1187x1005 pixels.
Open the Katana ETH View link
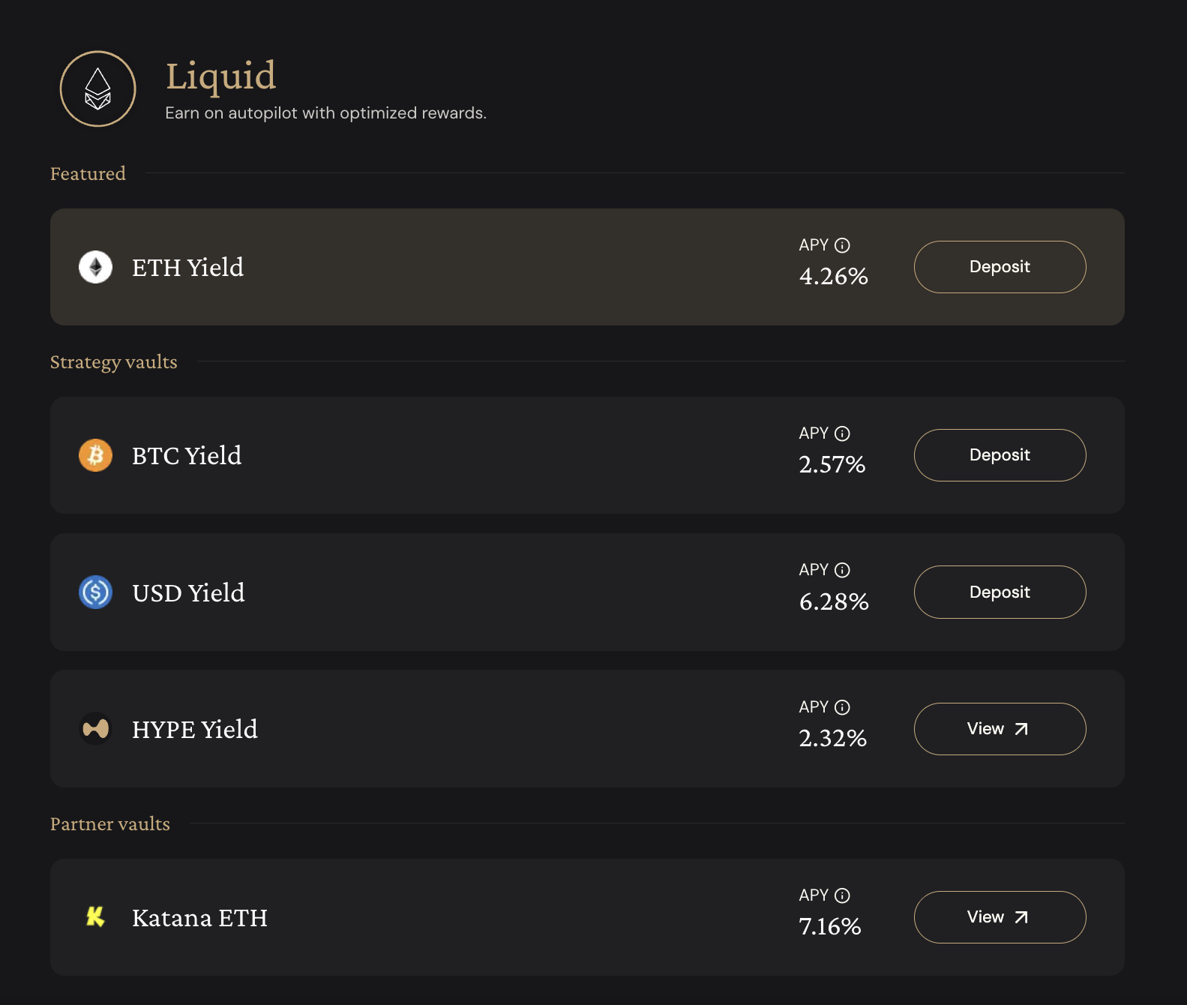coord(999,917)
